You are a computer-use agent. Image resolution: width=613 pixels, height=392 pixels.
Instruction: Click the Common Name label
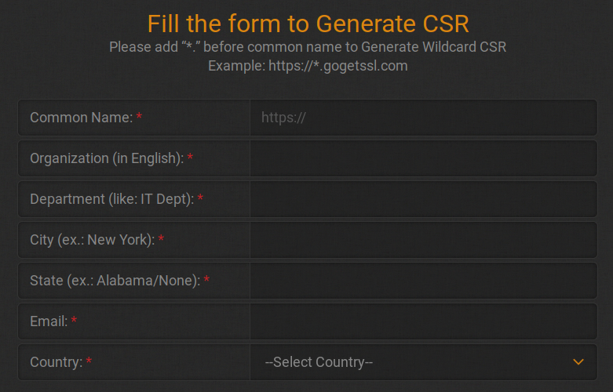pos(81,118)
